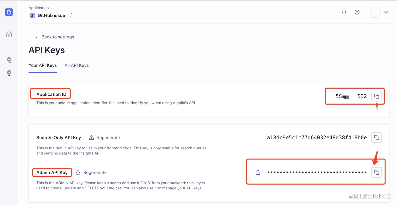Click the 'unique application identifier' description text
Viewport: 397px width, 205px height.
pyautogui.click(x=116, y=103)
